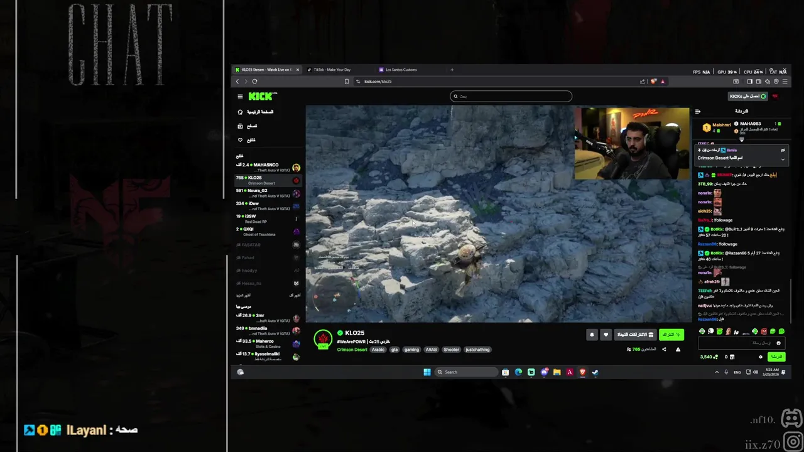Open the Brave VPN shield icon
The width and height of the screenshot is (804, 452).
[776, 81]
